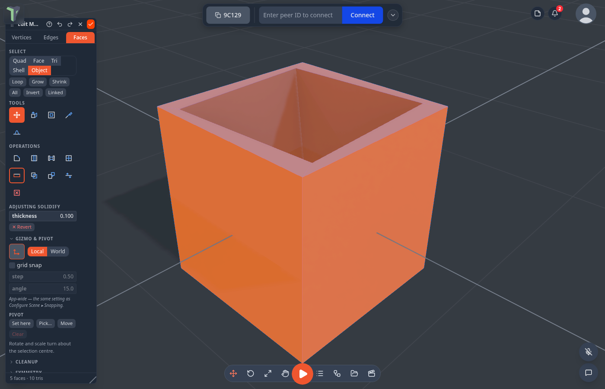Open the help icon in panel header
The image size is (605, 389).
pyautogui.click(x=49, y=24)
